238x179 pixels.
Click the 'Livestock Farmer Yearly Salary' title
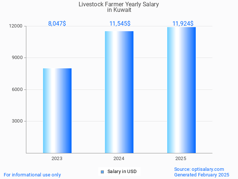pos(119,4)
